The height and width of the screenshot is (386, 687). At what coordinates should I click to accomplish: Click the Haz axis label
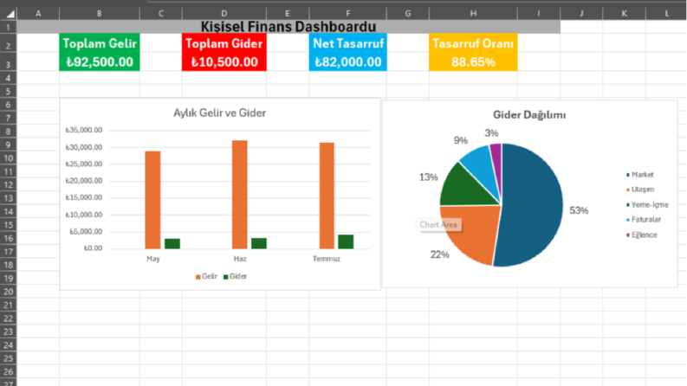click(x=240, y=259)
